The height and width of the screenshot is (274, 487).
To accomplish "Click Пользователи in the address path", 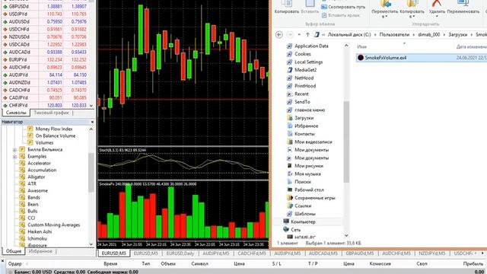I will click(x=394, y=35).
